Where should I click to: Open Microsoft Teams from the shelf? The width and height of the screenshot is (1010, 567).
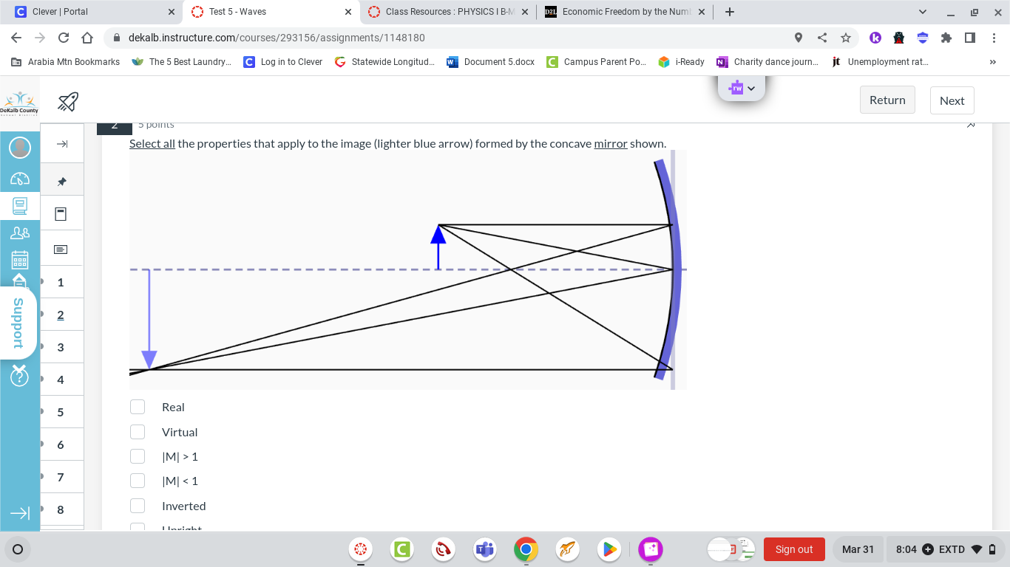pos(484,549)
